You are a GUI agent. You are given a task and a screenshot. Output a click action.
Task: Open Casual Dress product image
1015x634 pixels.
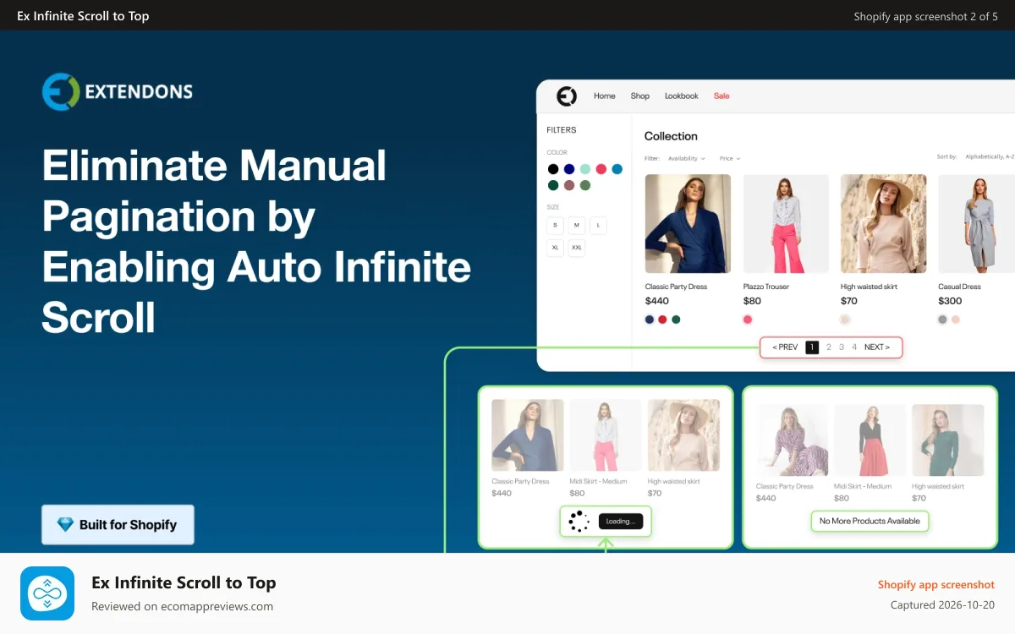tap(976, 224)
